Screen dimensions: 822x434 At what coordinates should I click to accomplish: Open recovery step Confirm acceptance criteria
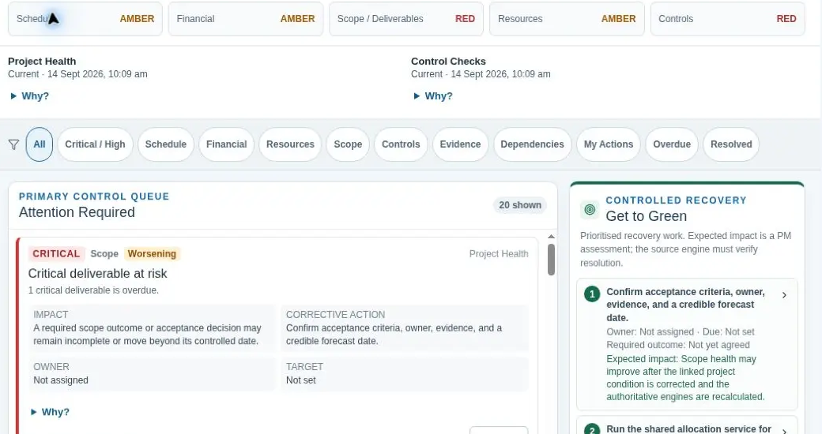688,345
